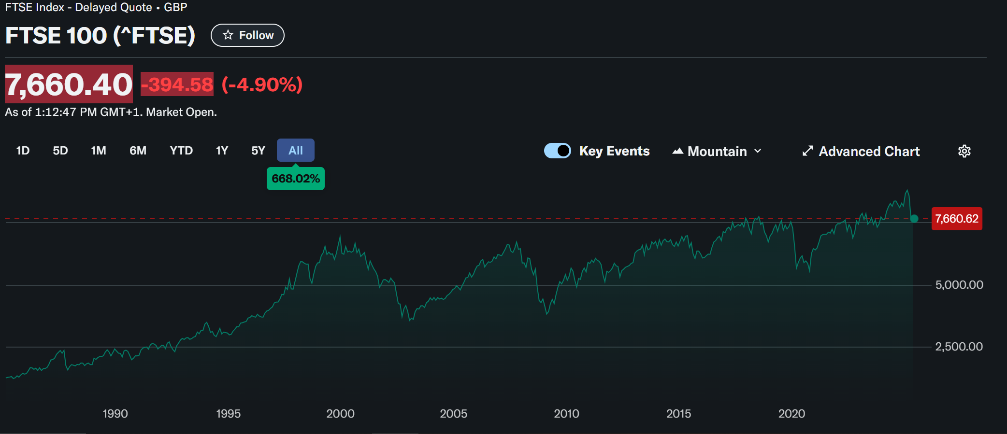Select the 1D time range
The height and width of the screenshot is (434, 1007).
click(x=23, y=151)
